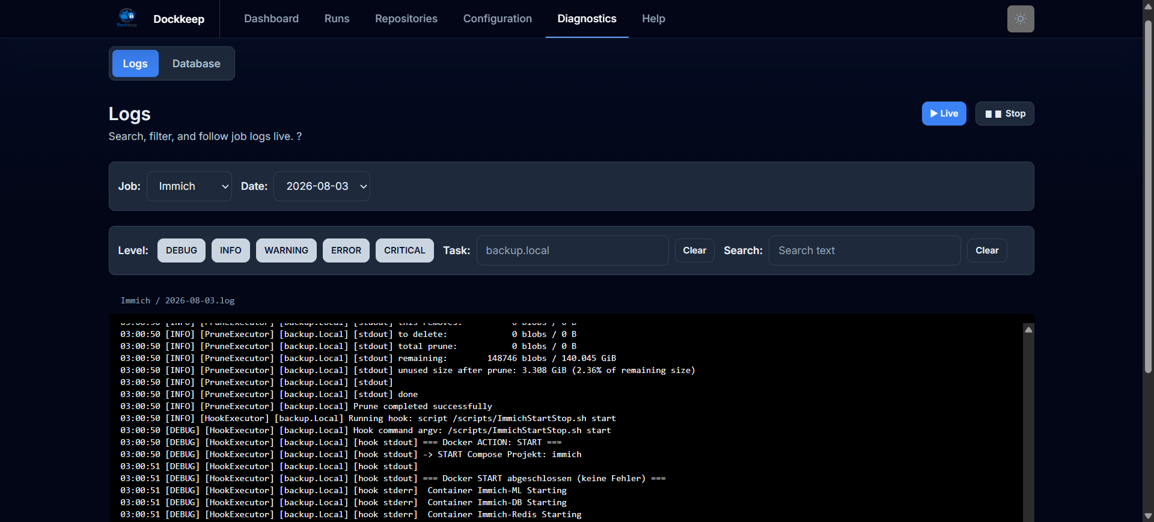Clear the Task filter field
1154x522 pixels.
[695, 250]
